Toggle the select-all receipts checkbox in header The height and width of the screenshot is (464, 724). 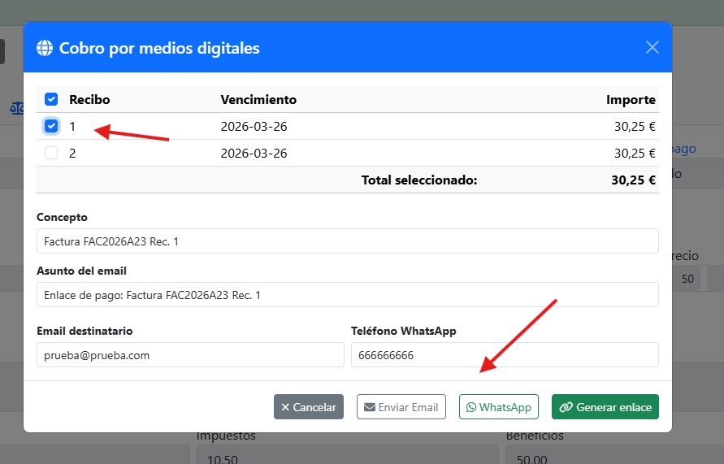click(x=51, y=100)
